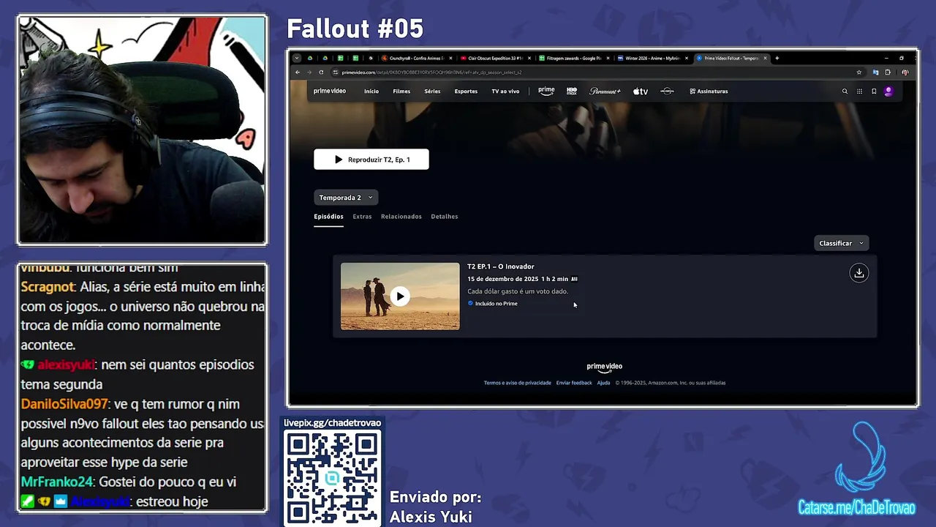Click chat username Scragnot
936x527 pixels.
coord(48,287)
